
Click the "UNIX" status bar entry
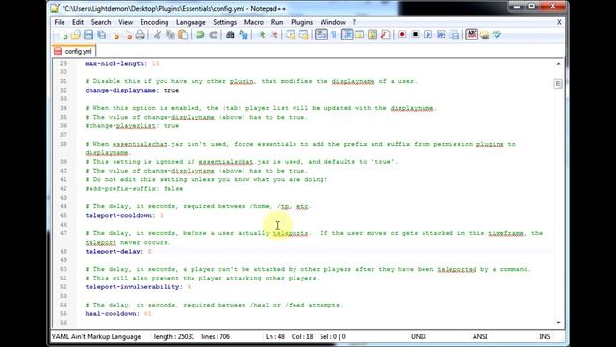[x=419, y=336]
